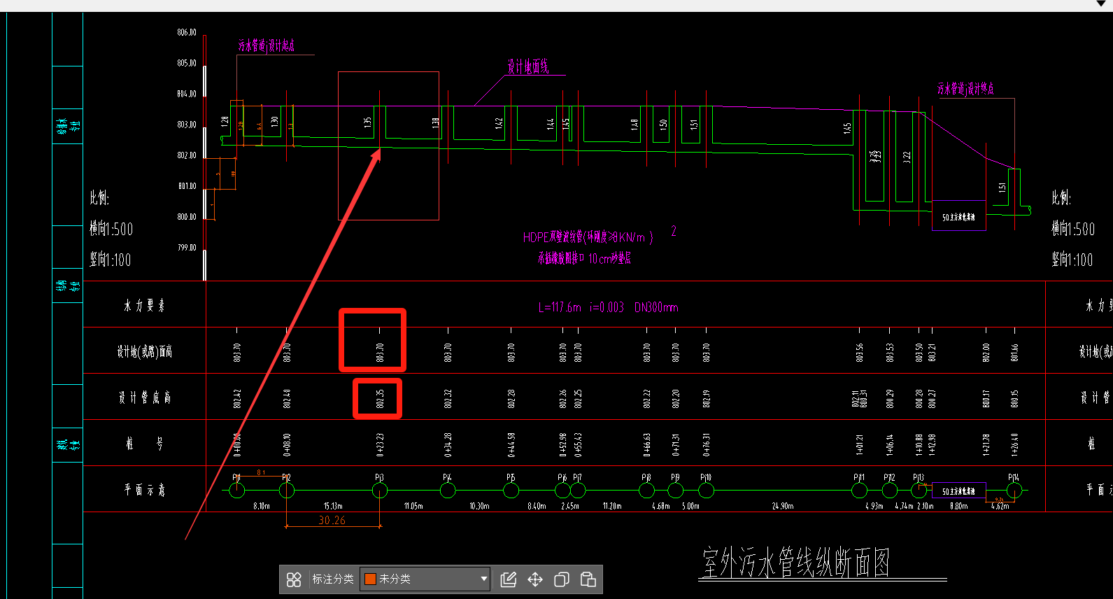This screenshot has height=599, width=1113.
Task: Select the Pj1 manhole circle
Action: [237, 490]
